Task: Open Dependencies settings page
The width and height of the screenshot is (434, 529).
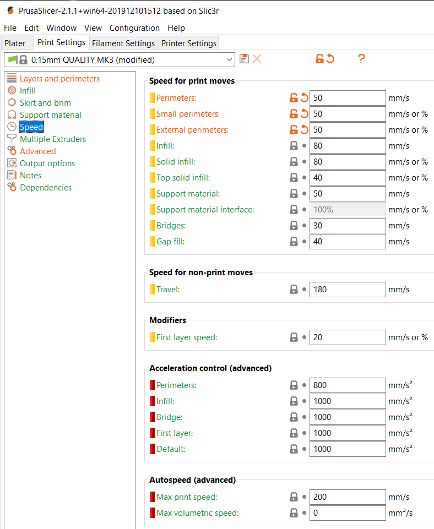Action: 46,188
